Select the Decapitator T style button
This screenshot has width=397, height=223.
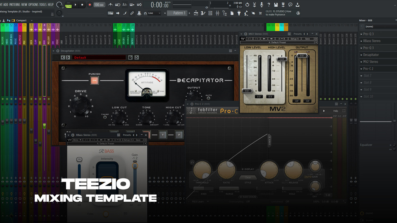(162, 135)
